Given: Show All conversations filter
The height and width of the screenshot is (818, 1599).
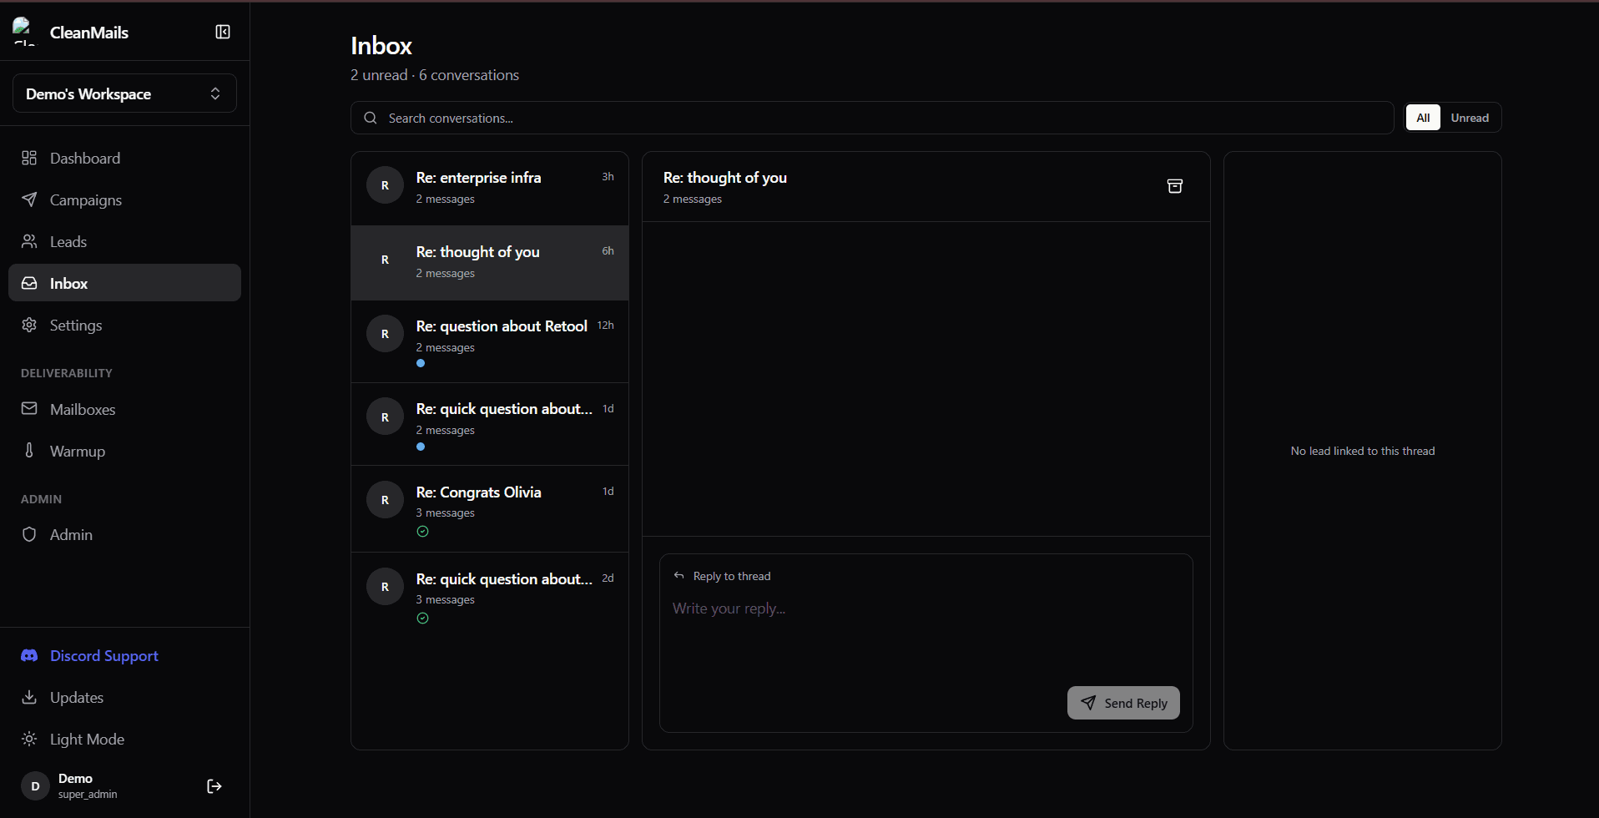Looking at the screenshot, I should coord(1423,118).
